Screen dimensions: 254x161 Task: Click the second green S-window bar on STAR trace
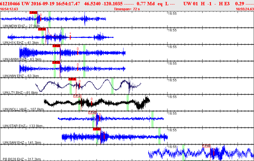pyautogui.click(x=152, y=119)
